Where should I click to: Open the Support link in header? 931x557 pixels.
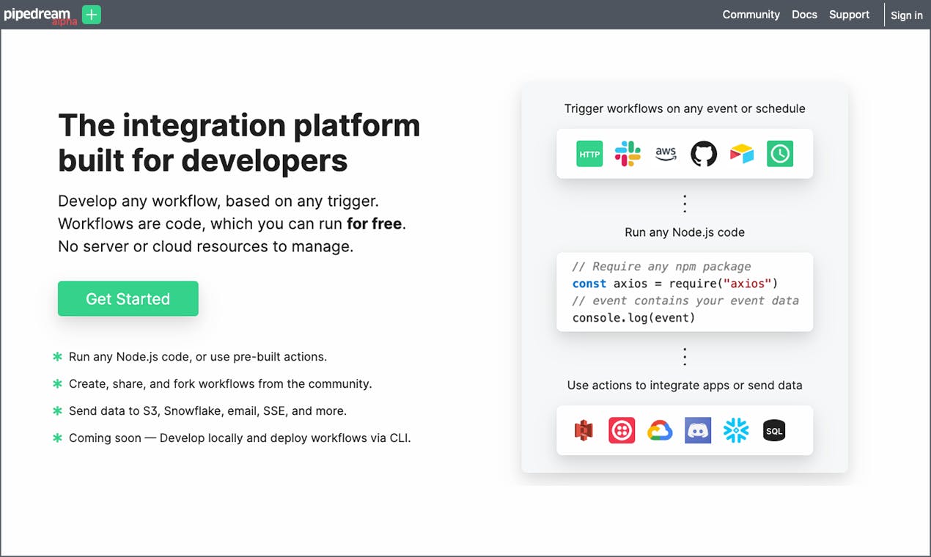point(849,15)
